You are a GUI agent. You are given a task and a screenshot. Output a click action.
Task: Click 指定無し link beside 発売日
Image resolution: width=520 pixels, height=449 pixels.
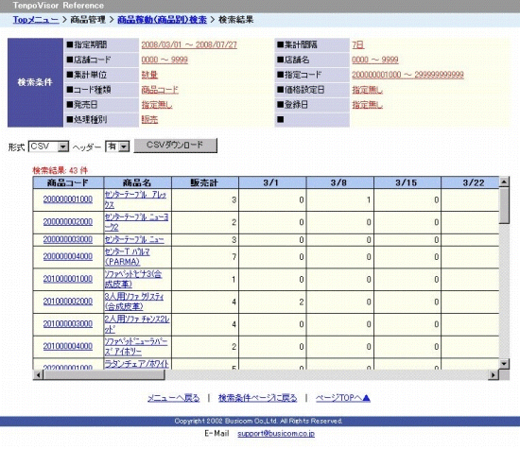[157, 105]
